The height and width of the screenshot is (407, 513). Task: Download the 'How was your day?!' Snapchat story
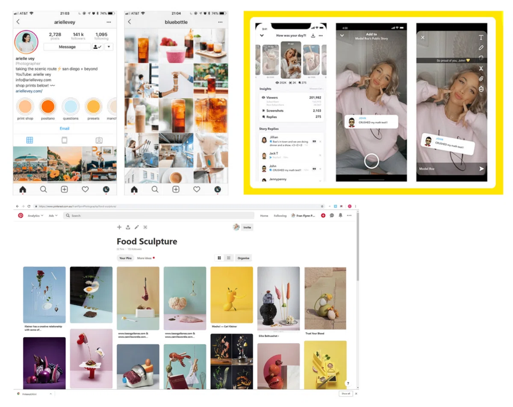point(313,36)
